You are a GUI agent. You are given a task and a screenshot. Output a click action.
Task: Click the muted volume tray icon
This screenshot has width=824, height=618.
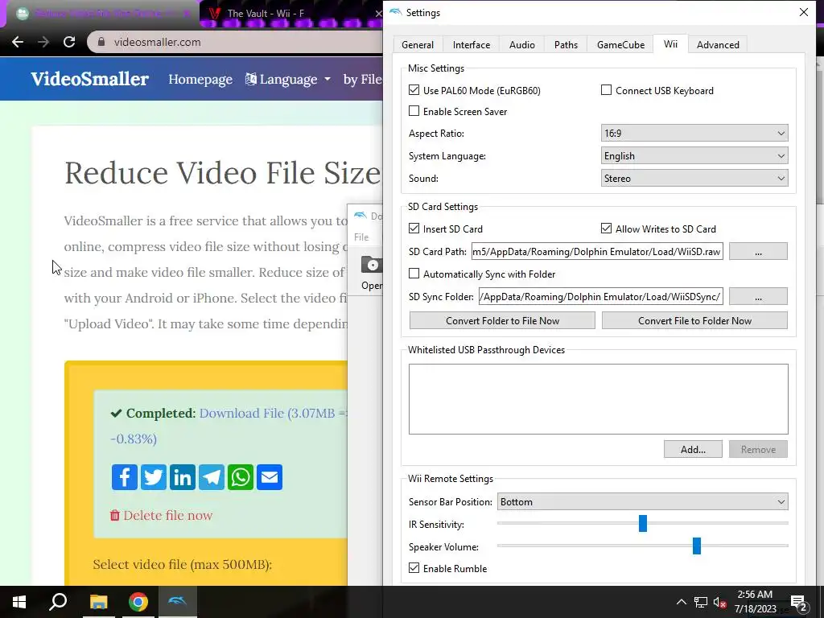point(719,602)
